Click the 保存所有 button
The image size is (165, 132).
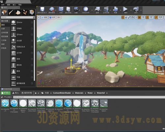point(27,93)
